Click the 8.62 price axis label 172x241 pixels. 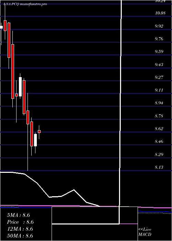159,128
